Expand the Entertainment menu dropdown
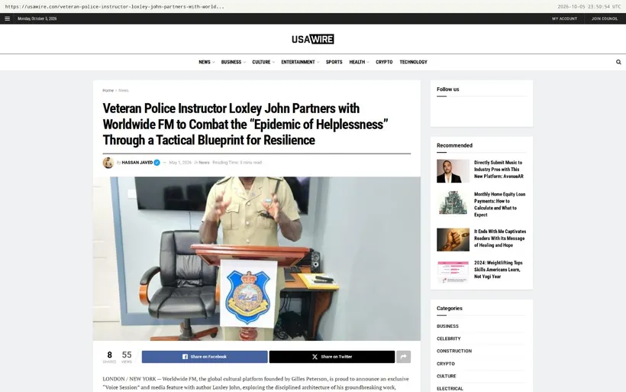Image resolution: width=626 pixels, height=392 pixels. tap(300, 62)
